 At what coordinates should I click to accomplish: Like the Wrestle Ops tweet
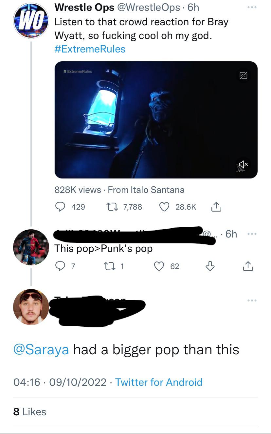pyautogui.click(x=164, y=207)
